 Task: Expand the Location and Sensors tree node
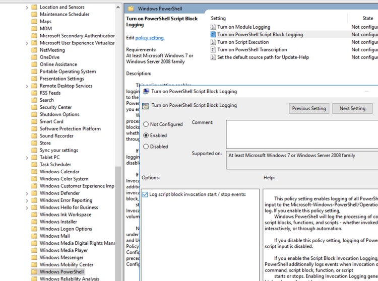27,7
